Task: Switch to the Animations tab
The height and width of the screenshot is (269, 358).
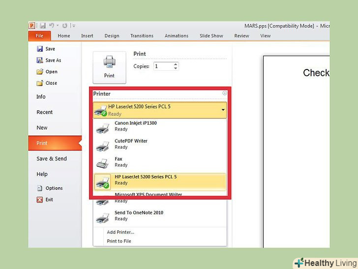Action: click(177, 36)
